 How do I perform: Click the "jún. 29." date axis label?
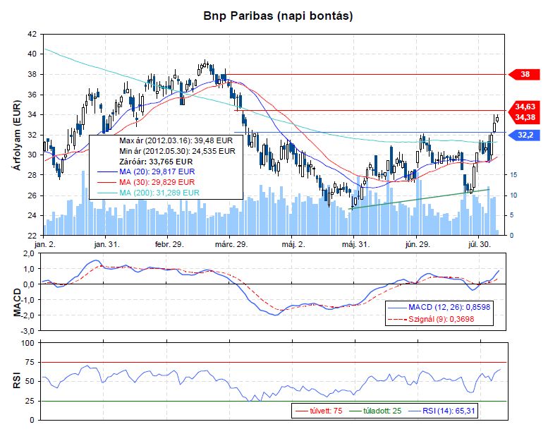(418, 244)
